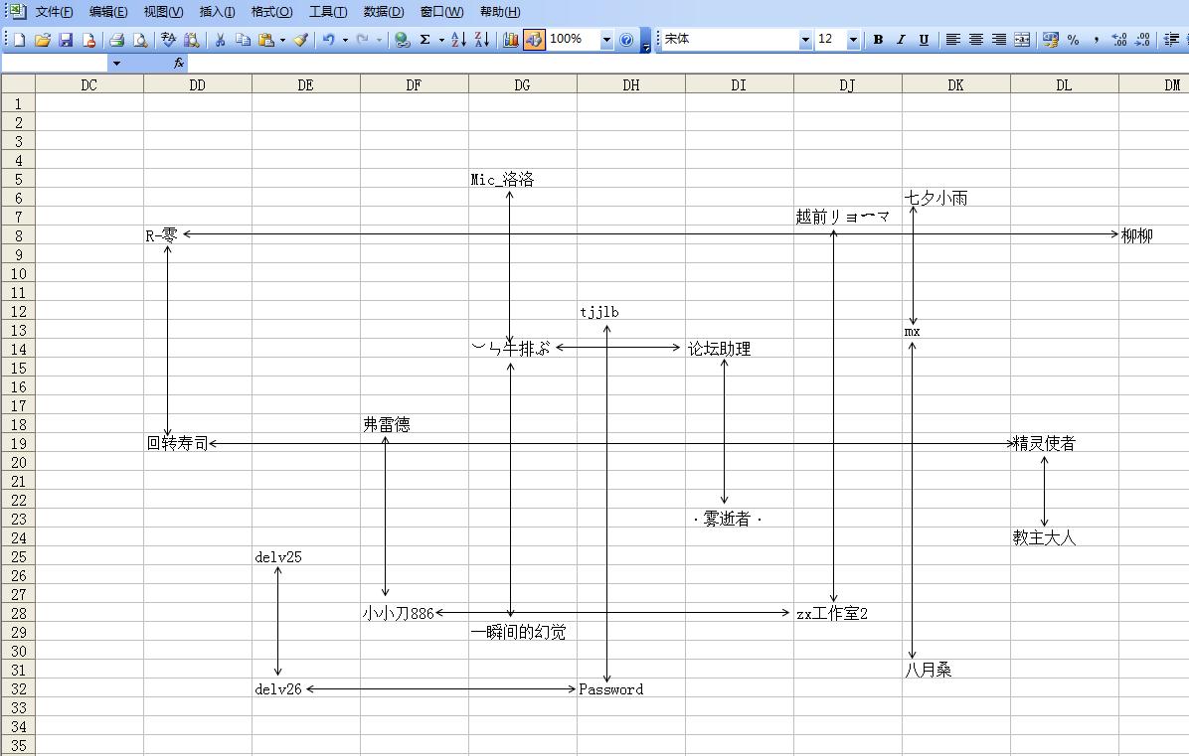Open the 数据(D) menu

[x=384, y=12]
